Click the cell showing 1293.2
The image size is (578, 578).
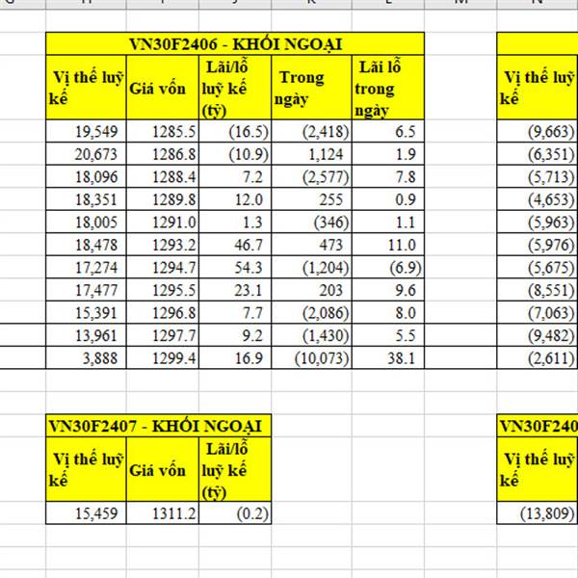pos(162,245)
